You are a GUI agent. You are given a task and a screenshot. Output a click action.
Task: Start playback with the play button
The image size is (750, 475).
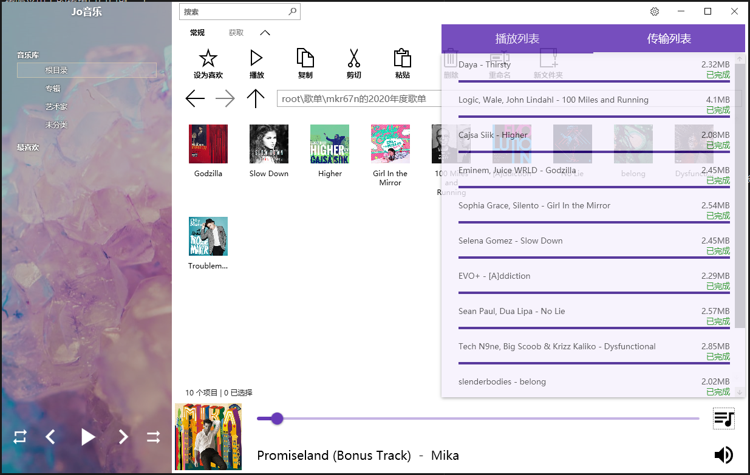click(89, 437)
